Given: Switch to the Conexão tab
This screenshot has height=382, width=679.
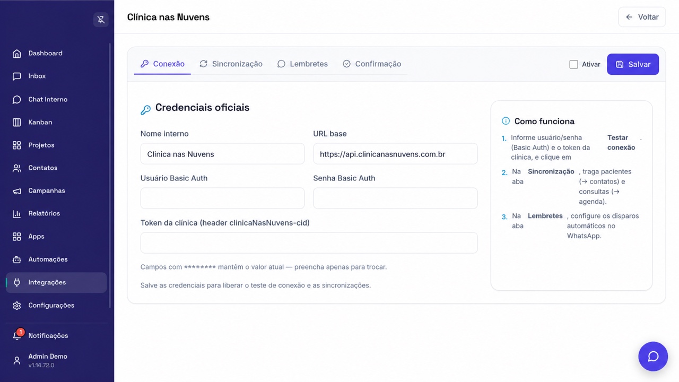Looking at the screenshot, I should pyautogui.click(x=162, y=64).
